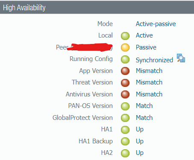Viewport: 194px width, 160px height.
Task: Click the green PAN-OS Version status icon
Action: pyautogui.click(x=125, y=106)
